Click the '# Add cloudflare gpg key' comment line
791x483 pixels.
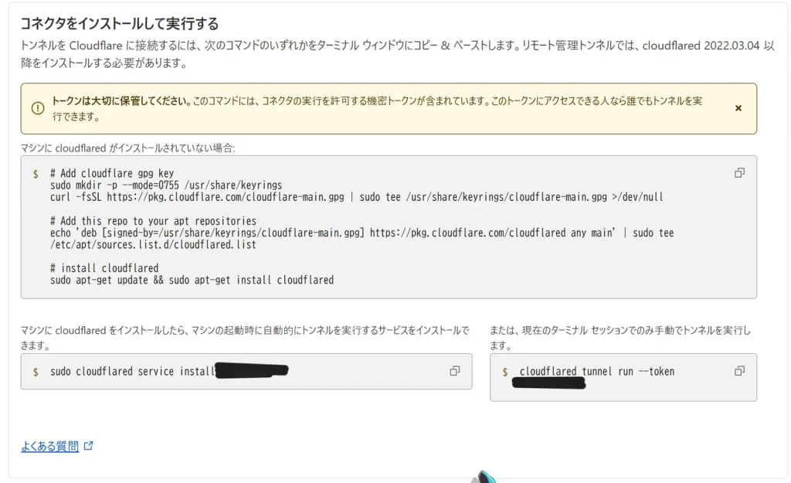click(112, 174)
